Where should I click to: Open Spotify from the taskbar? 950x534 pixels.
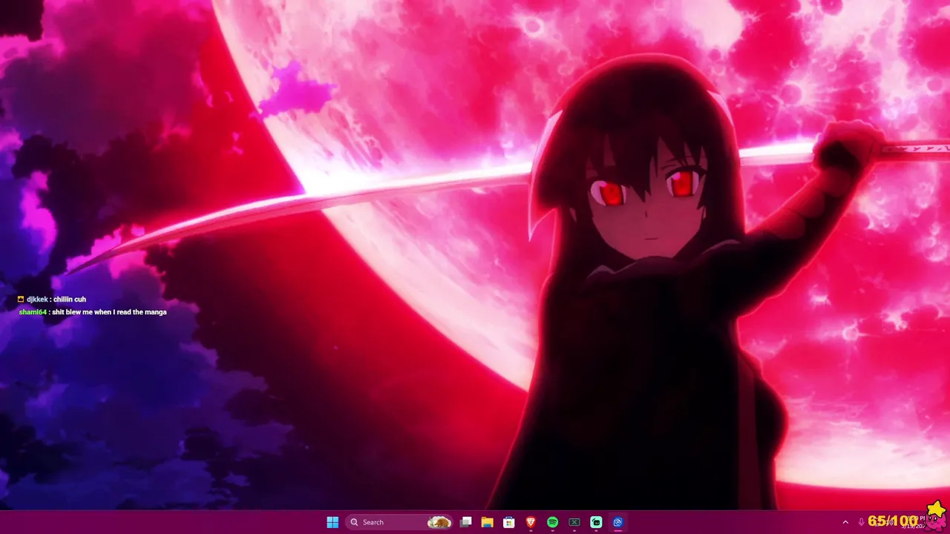click(552, 522)
